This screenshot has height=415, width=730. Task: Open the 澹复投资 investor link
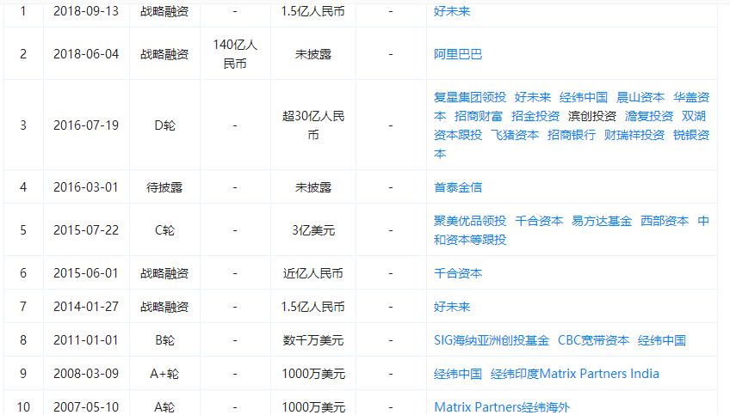coord(648,116)
